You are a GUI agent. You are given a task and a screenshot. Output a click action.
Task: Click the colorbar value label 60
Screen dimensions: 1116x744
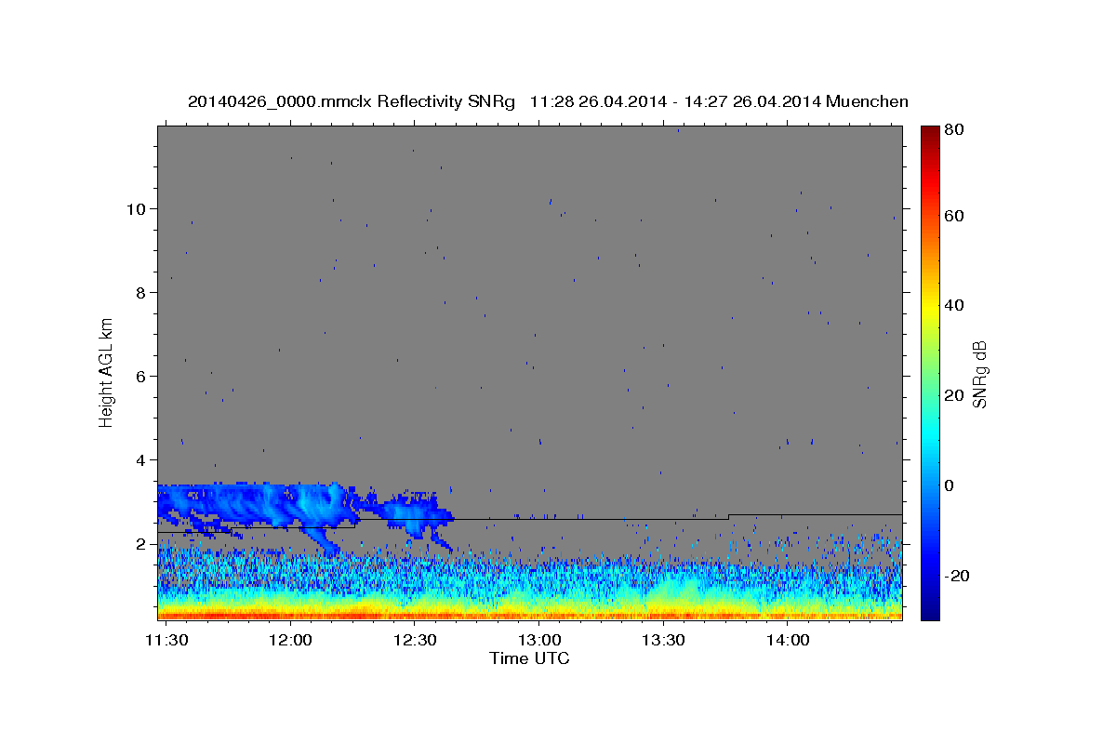955,216
